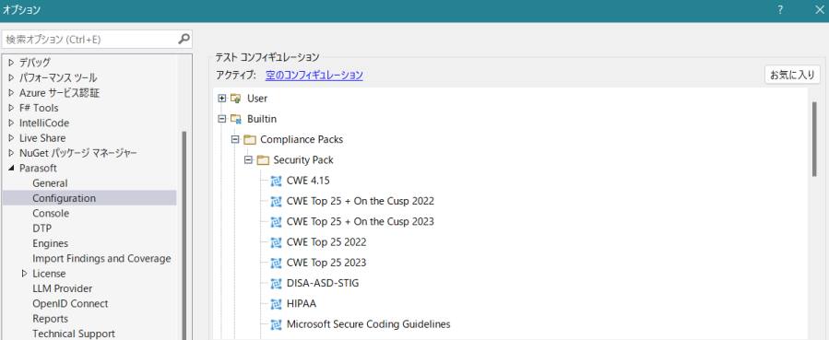Open the Console options page

click(x=51, y=213)
